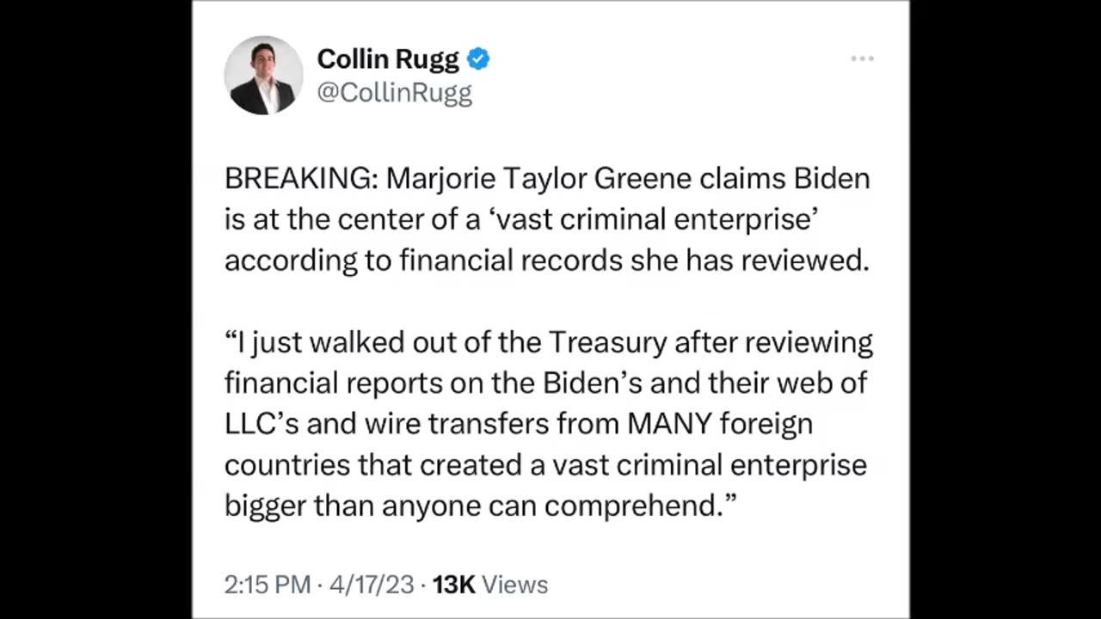Open the @CollinRugg handle link
The width and height of the screenshot is (1101, 619).
pyautogui.click(x=394, y=93)
